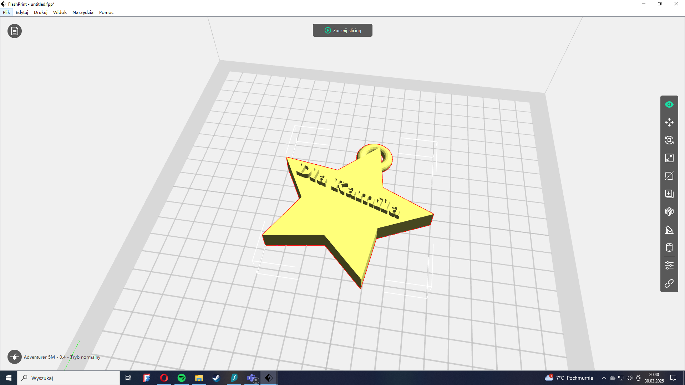This screenshot has width=685, height=385.
Task: Open slicing parameters sliders icon
Action: point(669,265)
